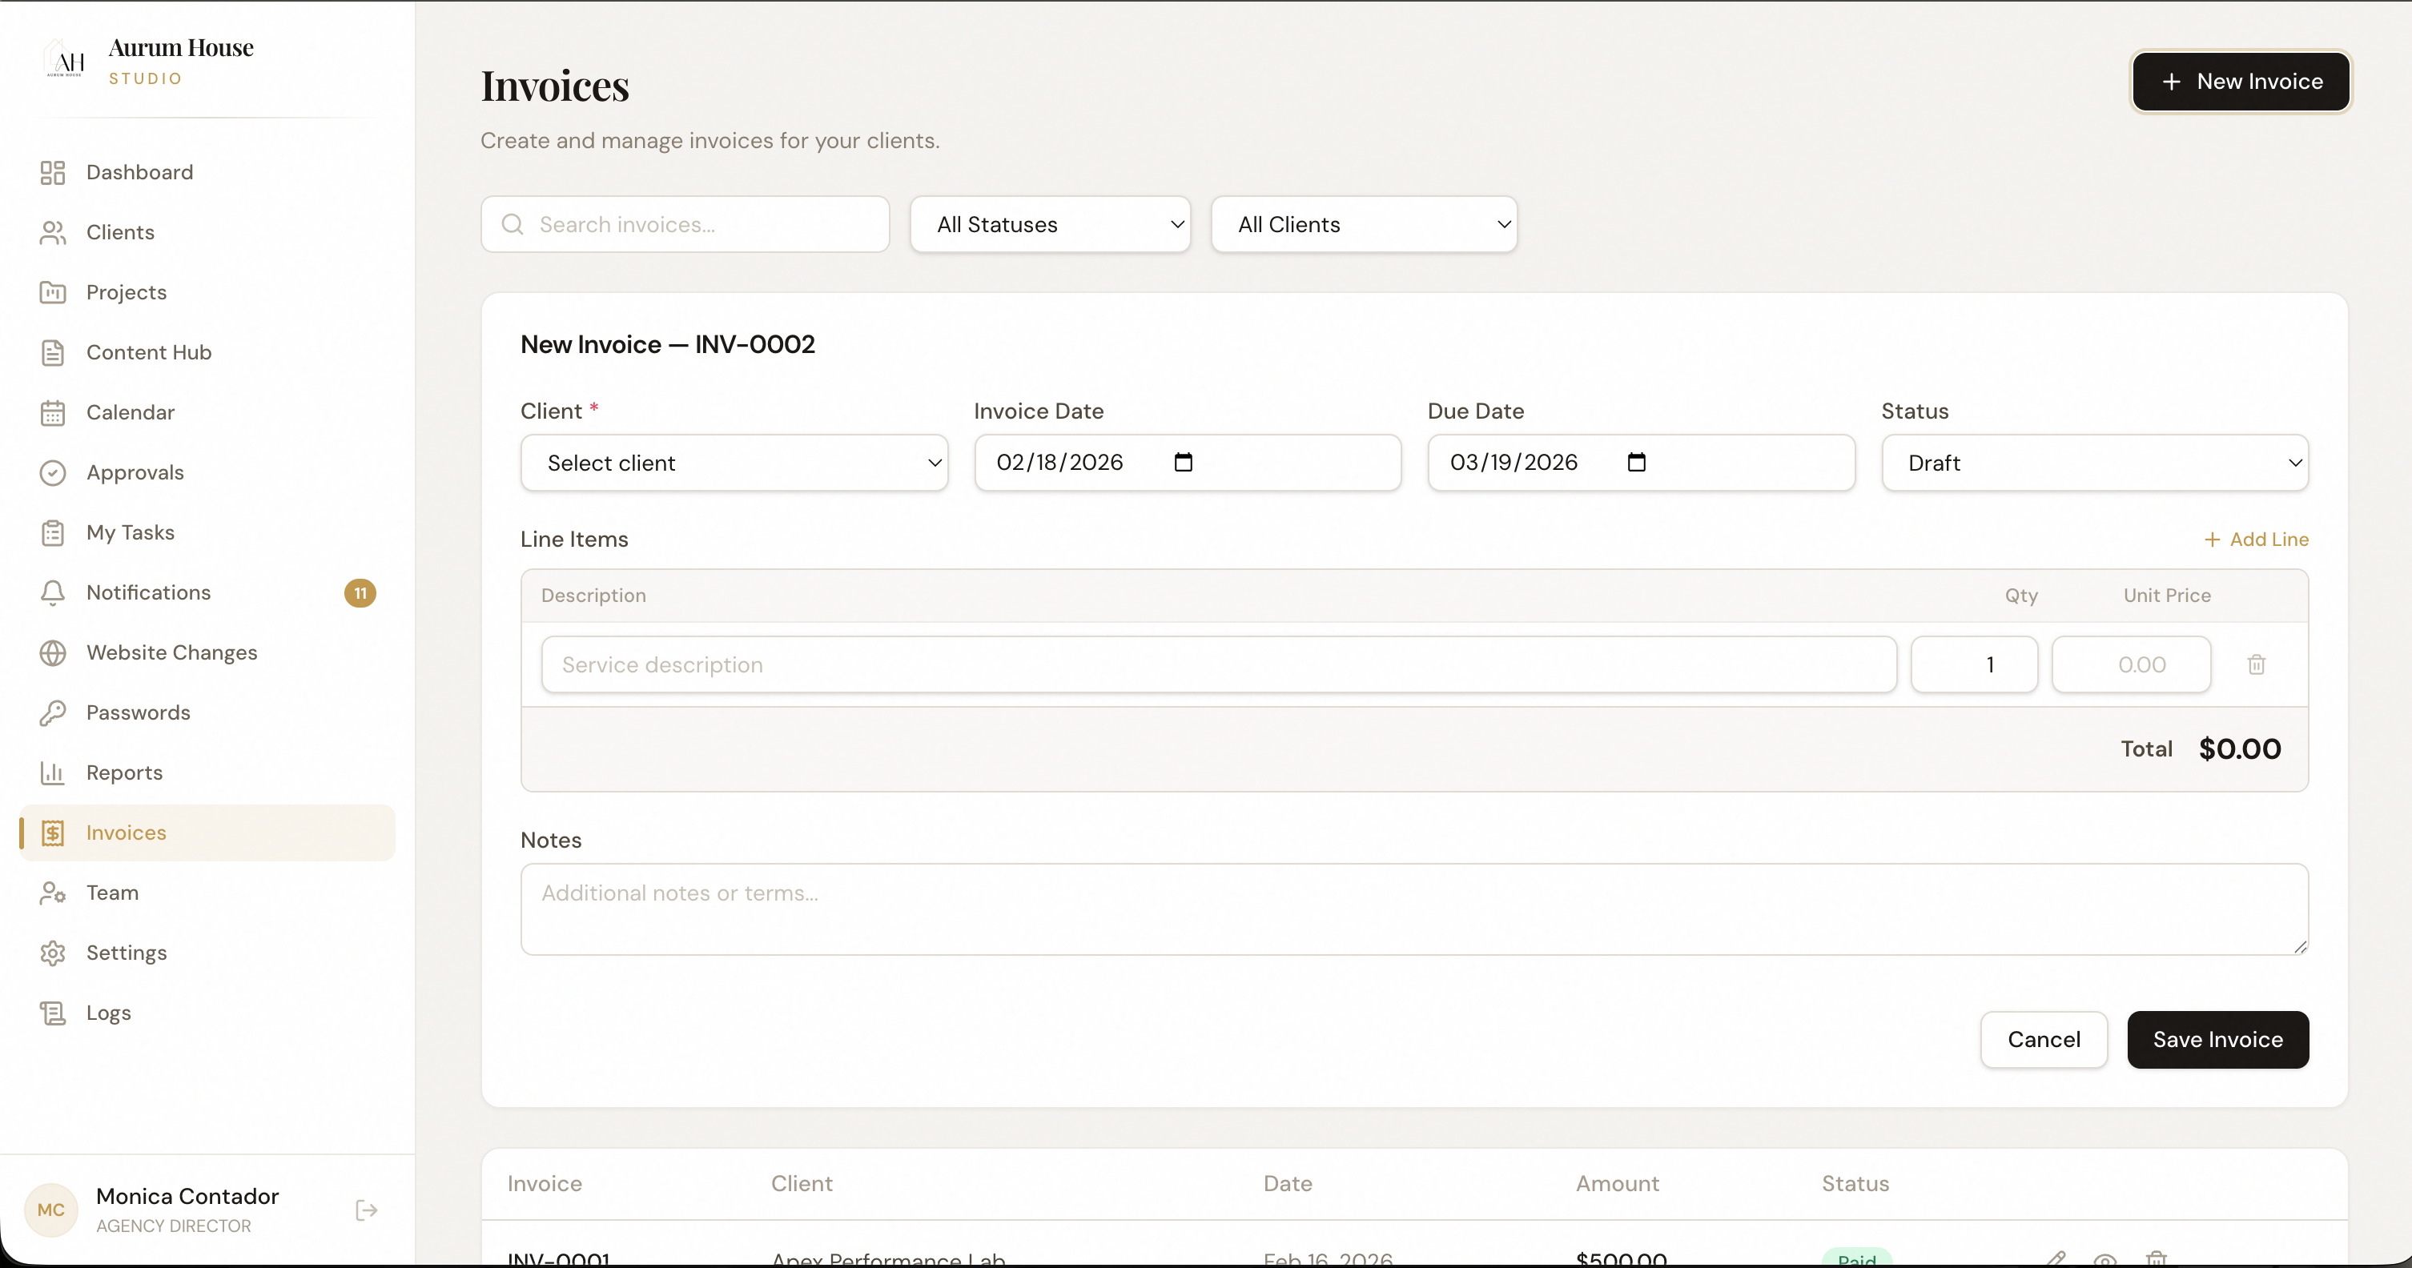Click the logout icon beside Monica Contador
The height and width of the screenshot is (1268, 2412).
[x=366, y=1210]
